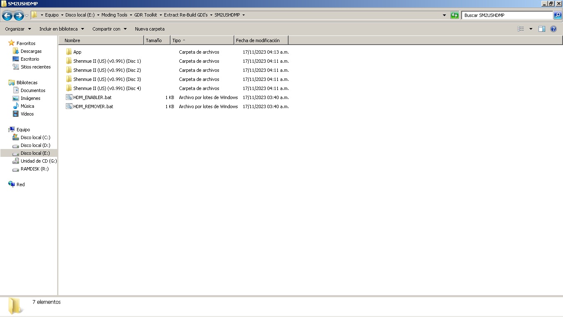The width and height of the screenshot is (563, 317).
Task: Click the Favoritos star icon
Action: pos(11,43)
